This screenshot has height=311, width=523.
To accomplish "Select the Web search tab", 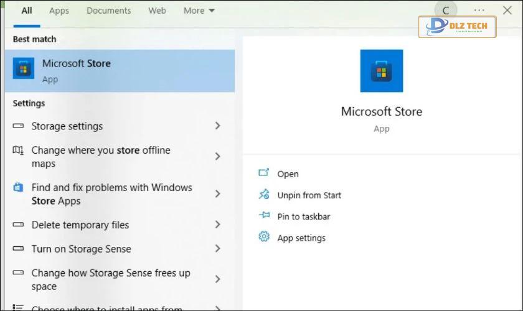I will click(157, 11).
